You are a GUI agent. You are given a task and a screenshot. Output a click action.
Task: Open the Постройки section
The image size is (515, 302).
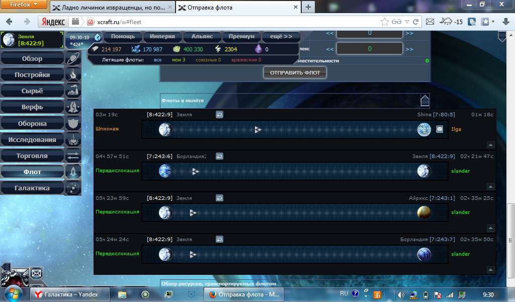click(32, 74)
